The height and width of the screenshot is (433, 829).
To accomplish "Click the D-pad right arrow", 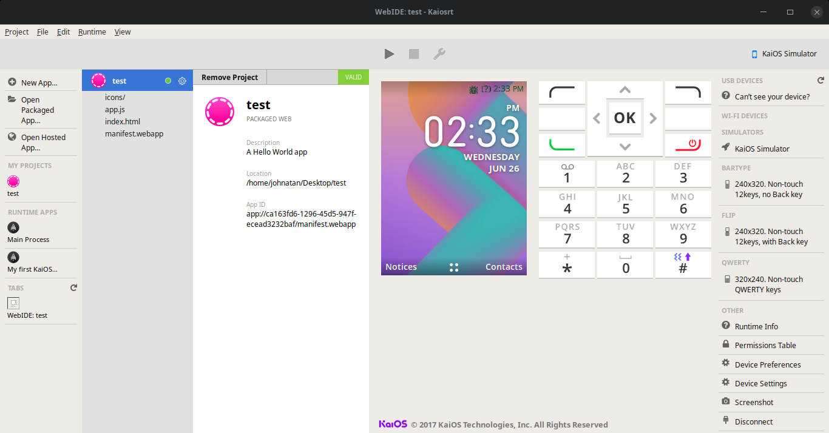I will click(x=654, y=118).
